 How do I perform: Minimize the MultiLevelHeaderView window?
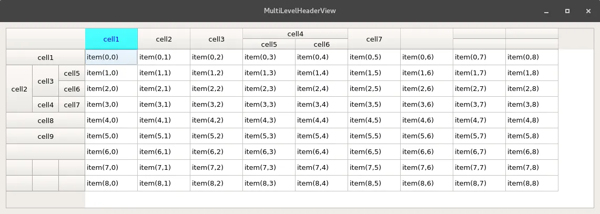(547, 11)
